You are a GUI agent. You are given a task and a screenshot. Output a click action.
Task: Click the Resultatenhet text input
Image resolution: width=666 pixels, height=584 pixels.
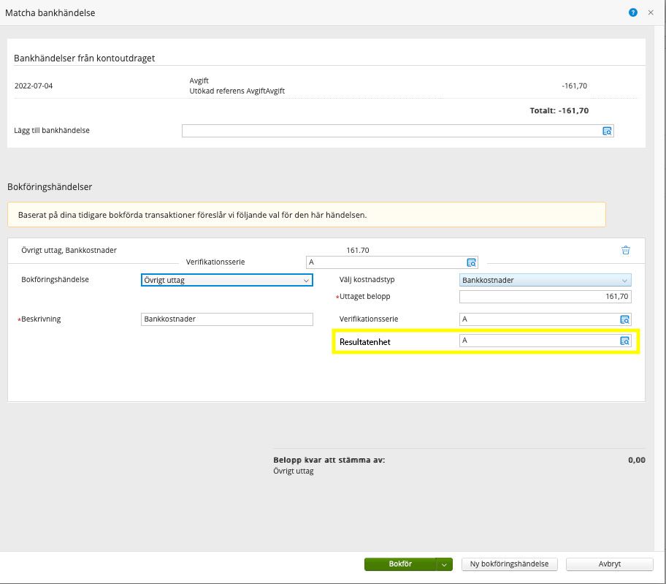click(x=537, y=341)
